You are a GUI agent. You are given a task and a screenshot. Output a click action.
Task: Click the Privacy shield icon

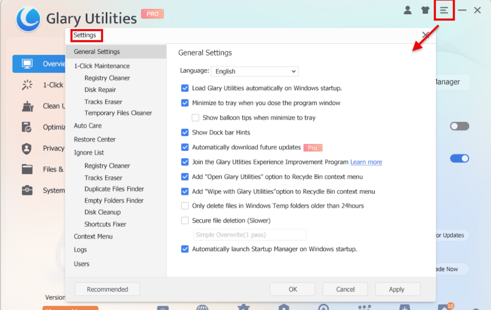pos(27,148)
